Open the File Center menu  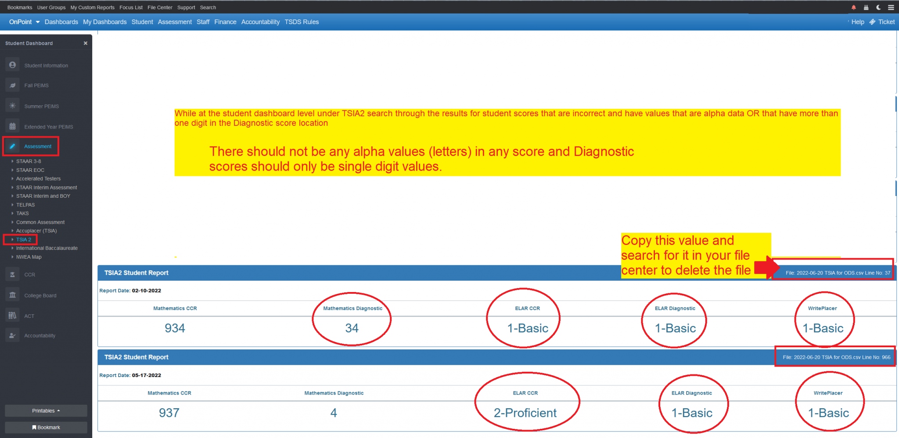click(160, 7)
